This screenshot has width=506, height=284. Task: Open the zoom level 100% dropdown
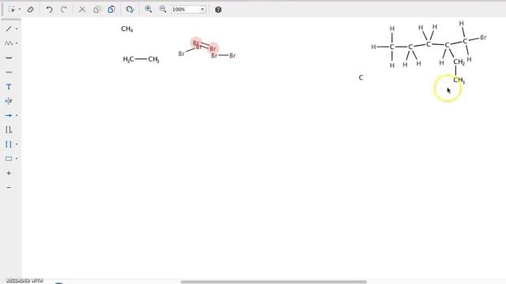tap(202, 9)
